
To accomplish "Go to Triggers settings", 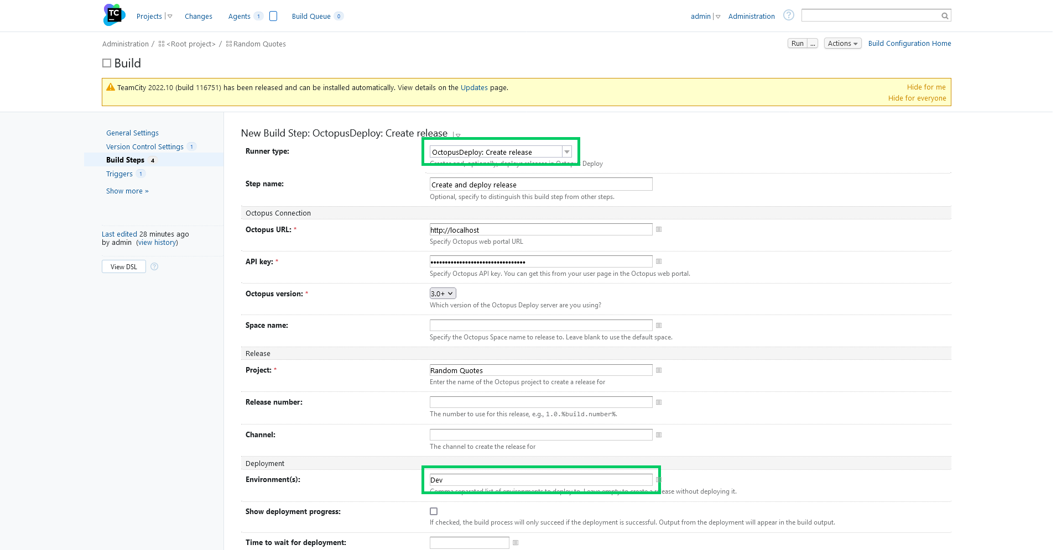I will [x=119, y=174].
